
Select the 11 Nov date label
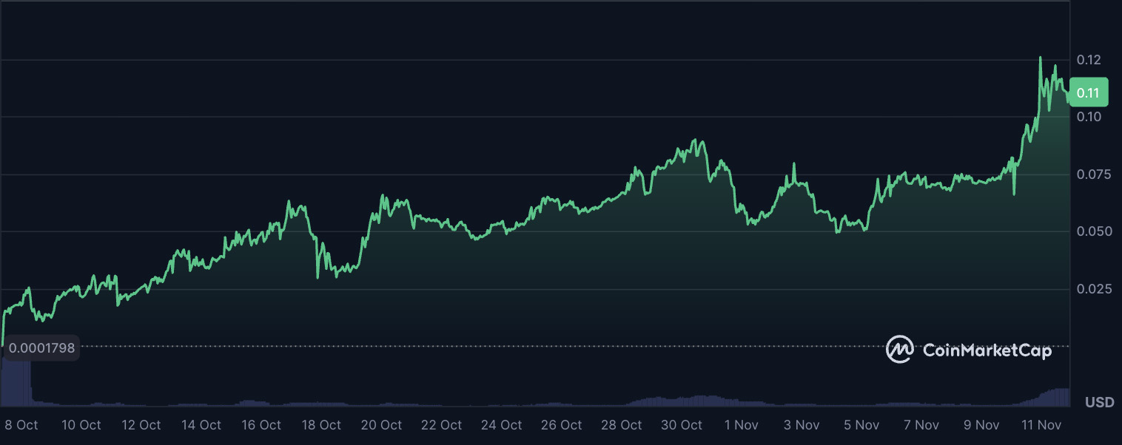(x=1041, y=425)
